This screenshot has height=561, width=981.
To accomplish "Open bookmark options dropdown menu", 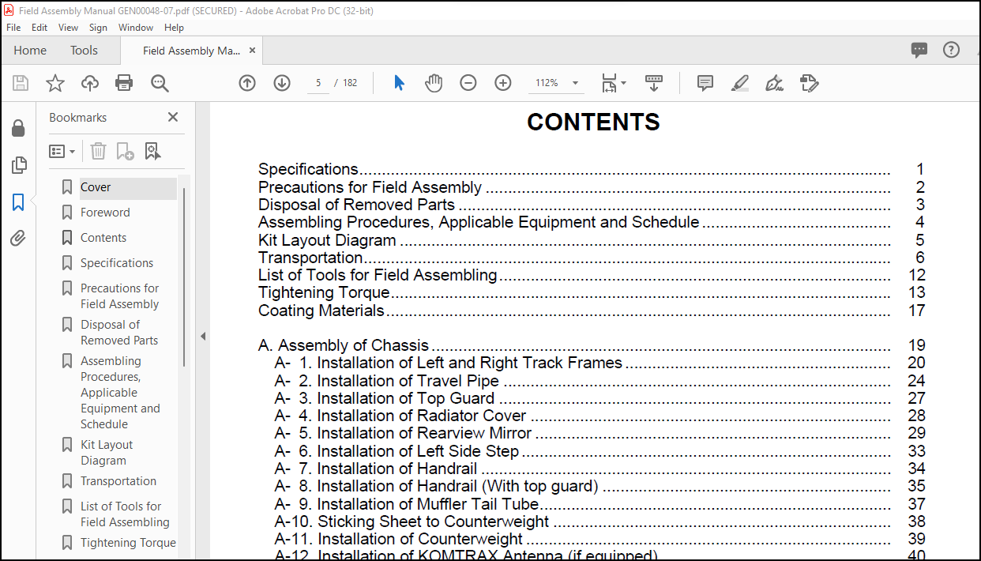I will 62,151.
